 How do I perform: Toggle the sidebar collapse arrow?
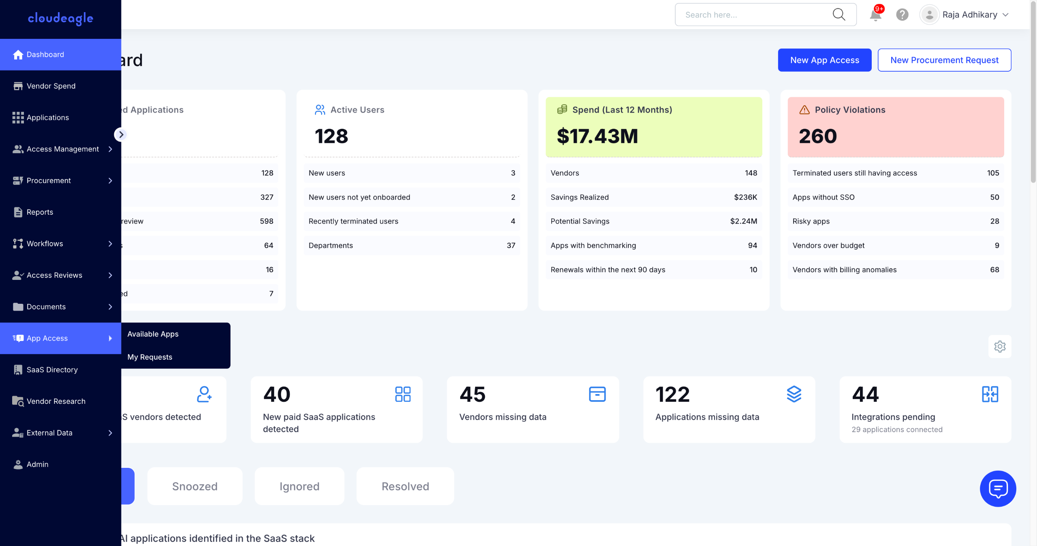121,134
